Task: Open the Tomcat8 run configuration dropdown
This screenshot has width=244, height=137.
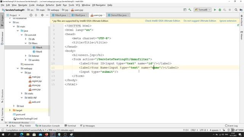Action: 202,10
